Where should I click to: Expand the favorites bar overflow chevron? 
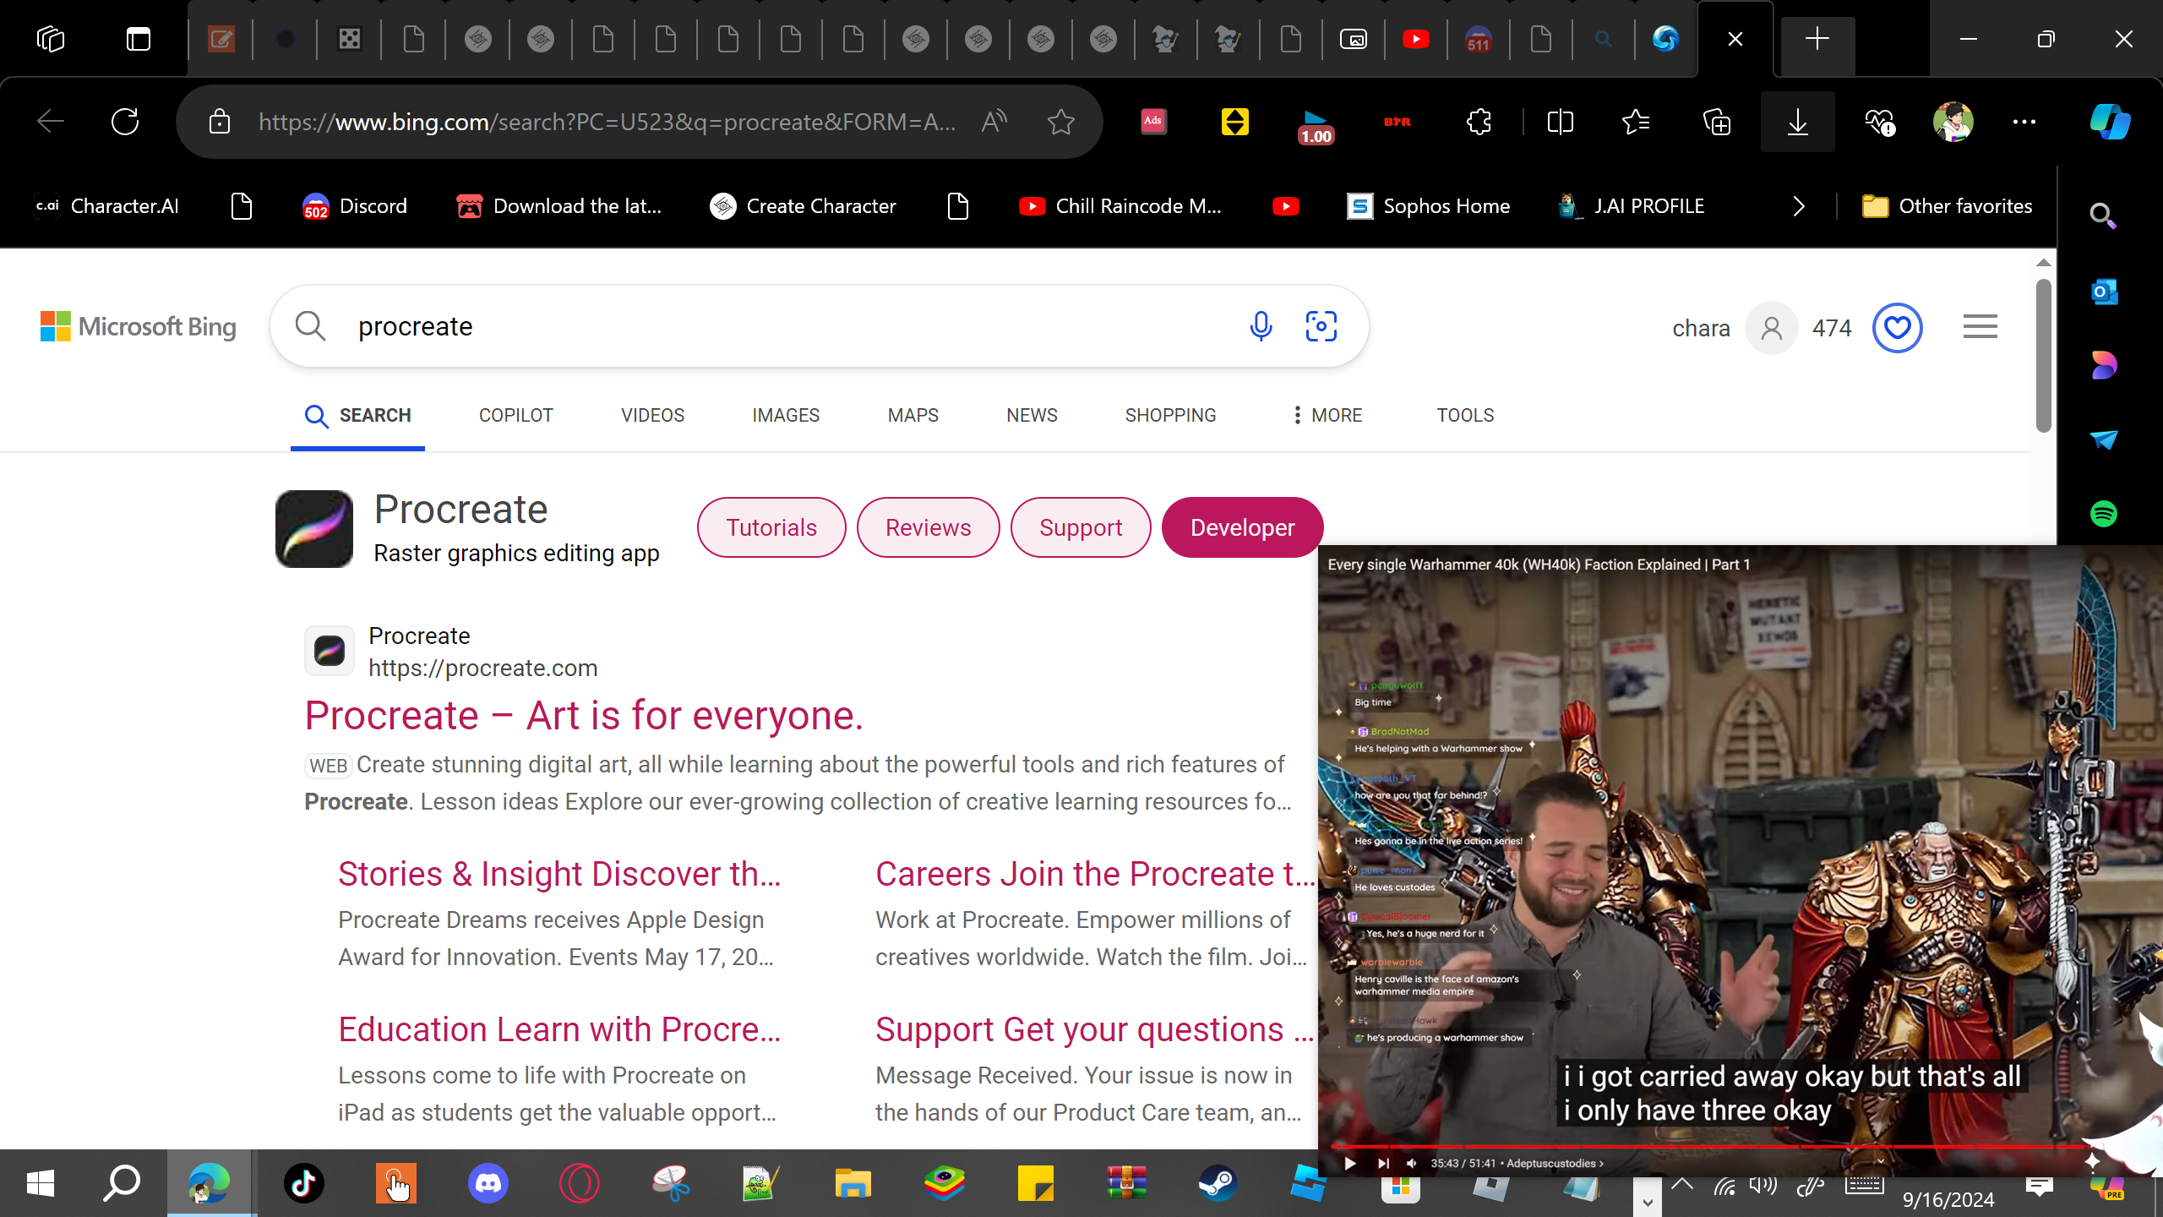1799,206
